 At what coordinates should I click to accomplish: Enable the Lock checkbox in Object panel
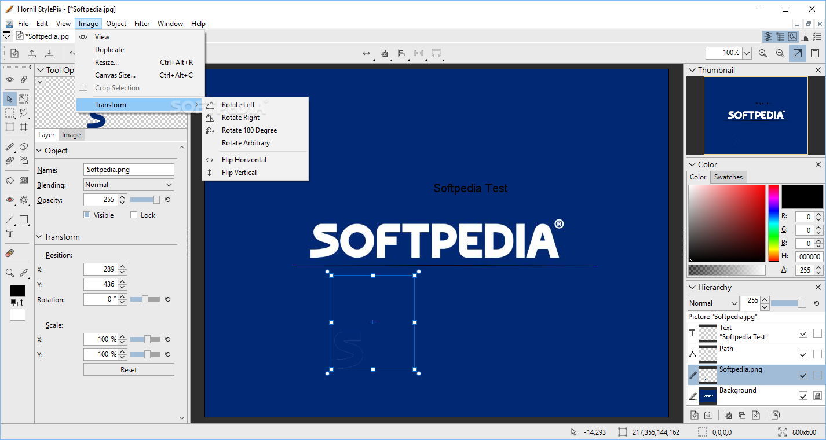click(134, 215)
